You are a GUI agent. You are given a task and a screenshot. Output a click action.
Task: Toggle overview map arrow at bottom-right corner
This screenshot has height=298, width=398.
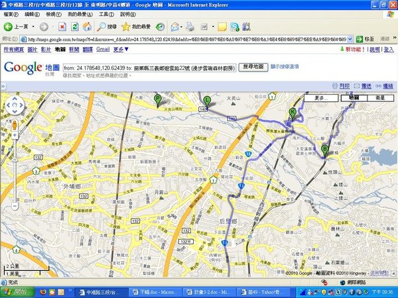(x=393, y=273)
